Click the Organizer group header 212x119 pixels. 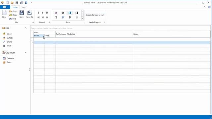pyautogui.click(x=14, y=53)
